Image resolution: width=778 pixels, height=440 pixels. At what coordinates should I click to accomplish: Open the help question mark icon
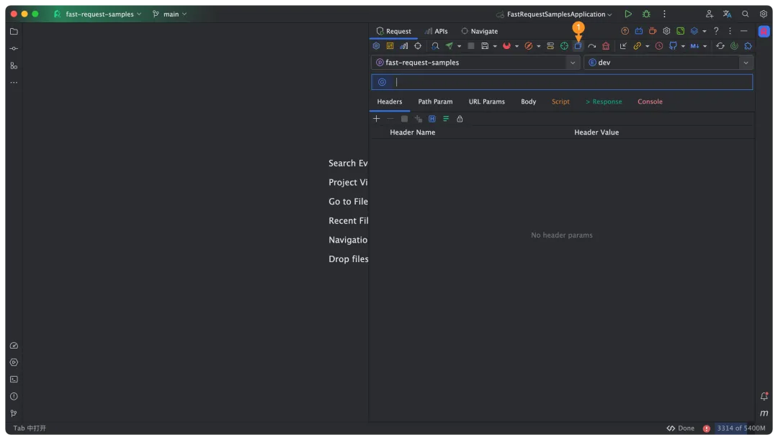tap(716, 31)
